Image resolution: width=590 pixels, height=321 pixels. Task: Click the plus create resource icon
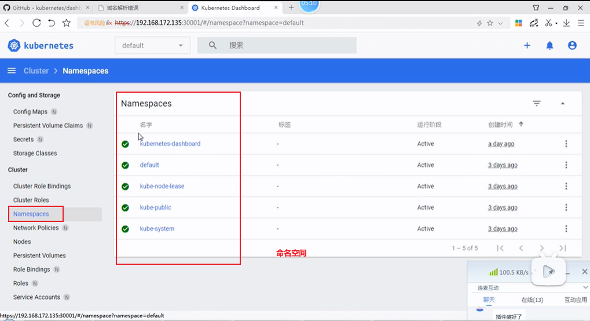[x=527, y=46]
